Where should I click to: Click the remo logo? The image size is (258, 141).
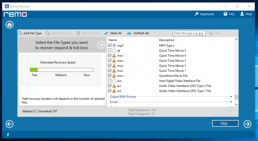pyautogui.click(x=15, y=14)
